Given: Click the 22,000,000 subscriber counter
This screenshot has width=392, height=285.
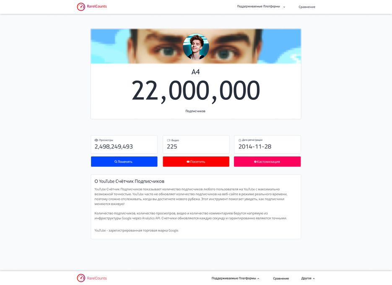Looking at the screenshot, I should pos(196,91).
